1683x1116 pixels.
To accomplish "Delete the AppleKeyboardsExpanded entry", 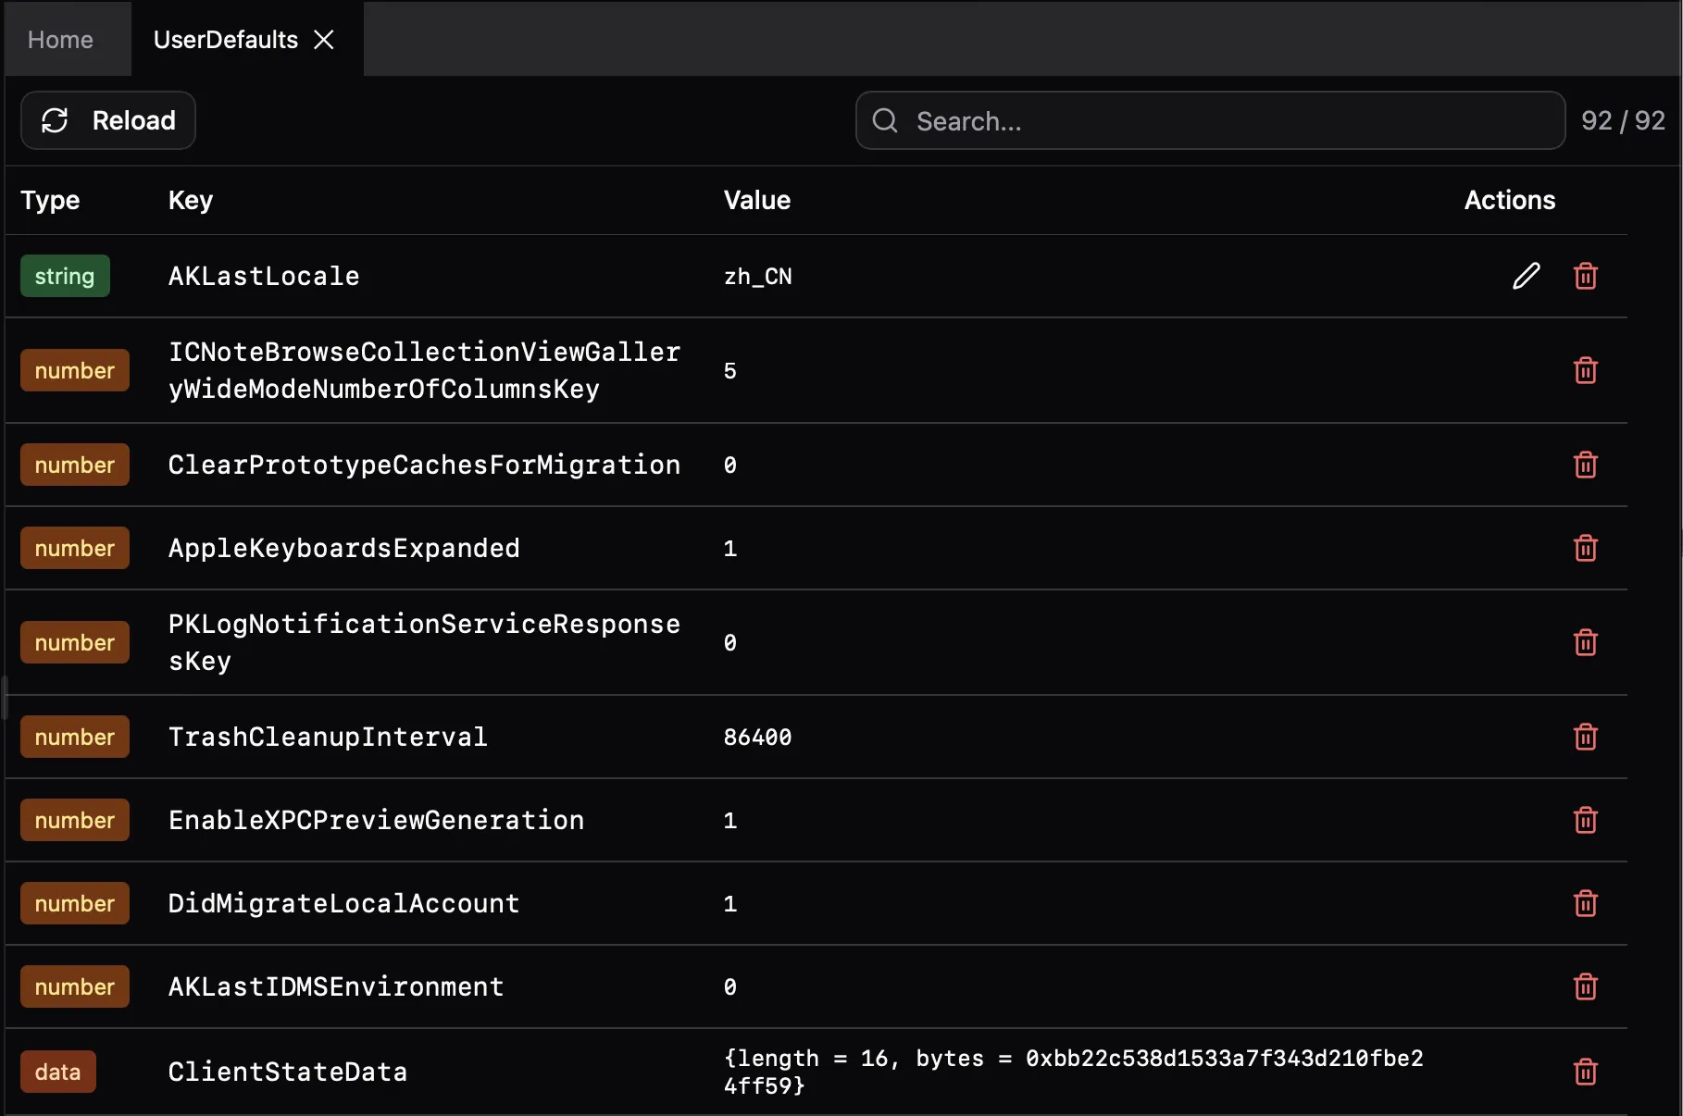I will (x=1585, y=548).
